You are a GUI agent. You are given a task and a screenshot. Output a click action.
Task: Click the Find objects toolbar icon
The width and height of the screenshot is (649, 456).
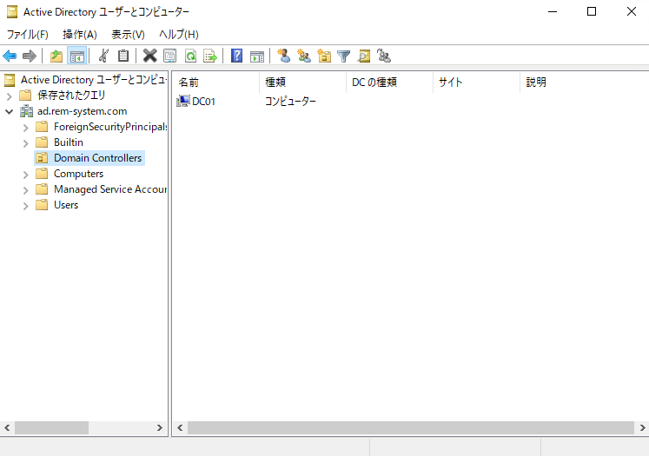(364, 56)
